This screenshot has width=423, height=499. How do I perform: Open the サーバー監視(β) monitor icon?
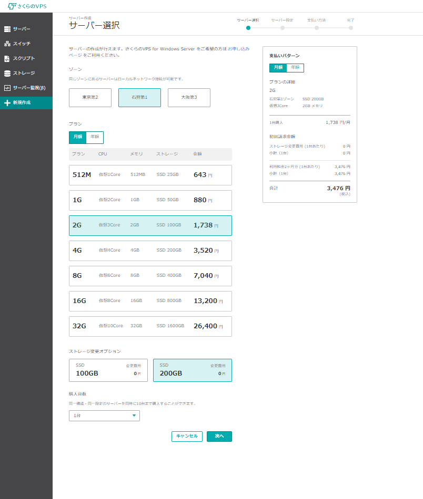pos(7,88)
